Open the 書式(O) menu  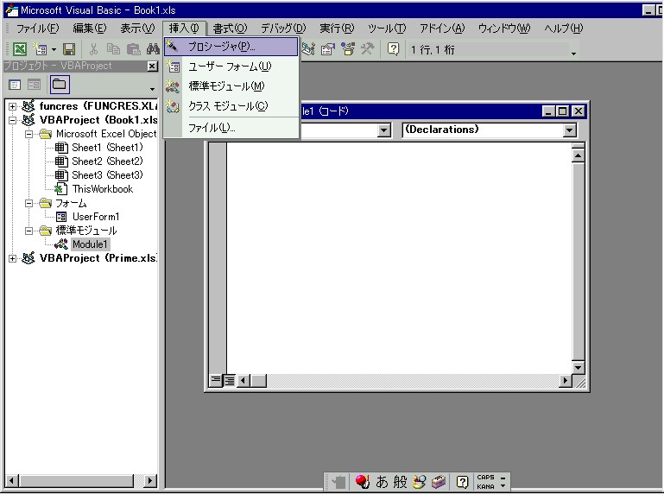[230, 28]
